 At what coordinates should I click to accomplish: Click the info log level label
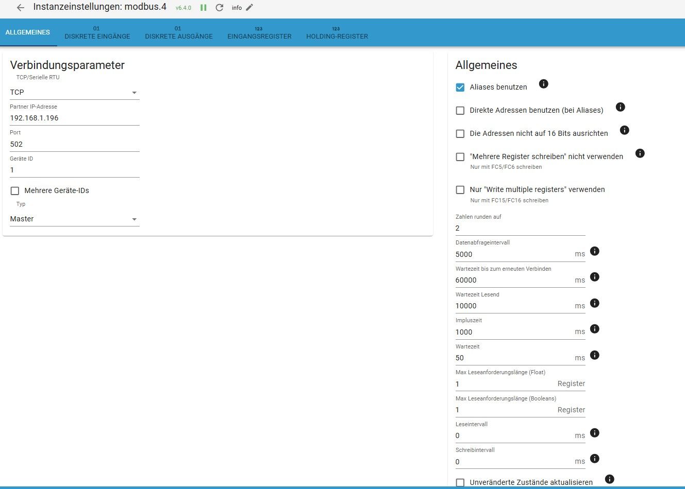click(237, 8)
